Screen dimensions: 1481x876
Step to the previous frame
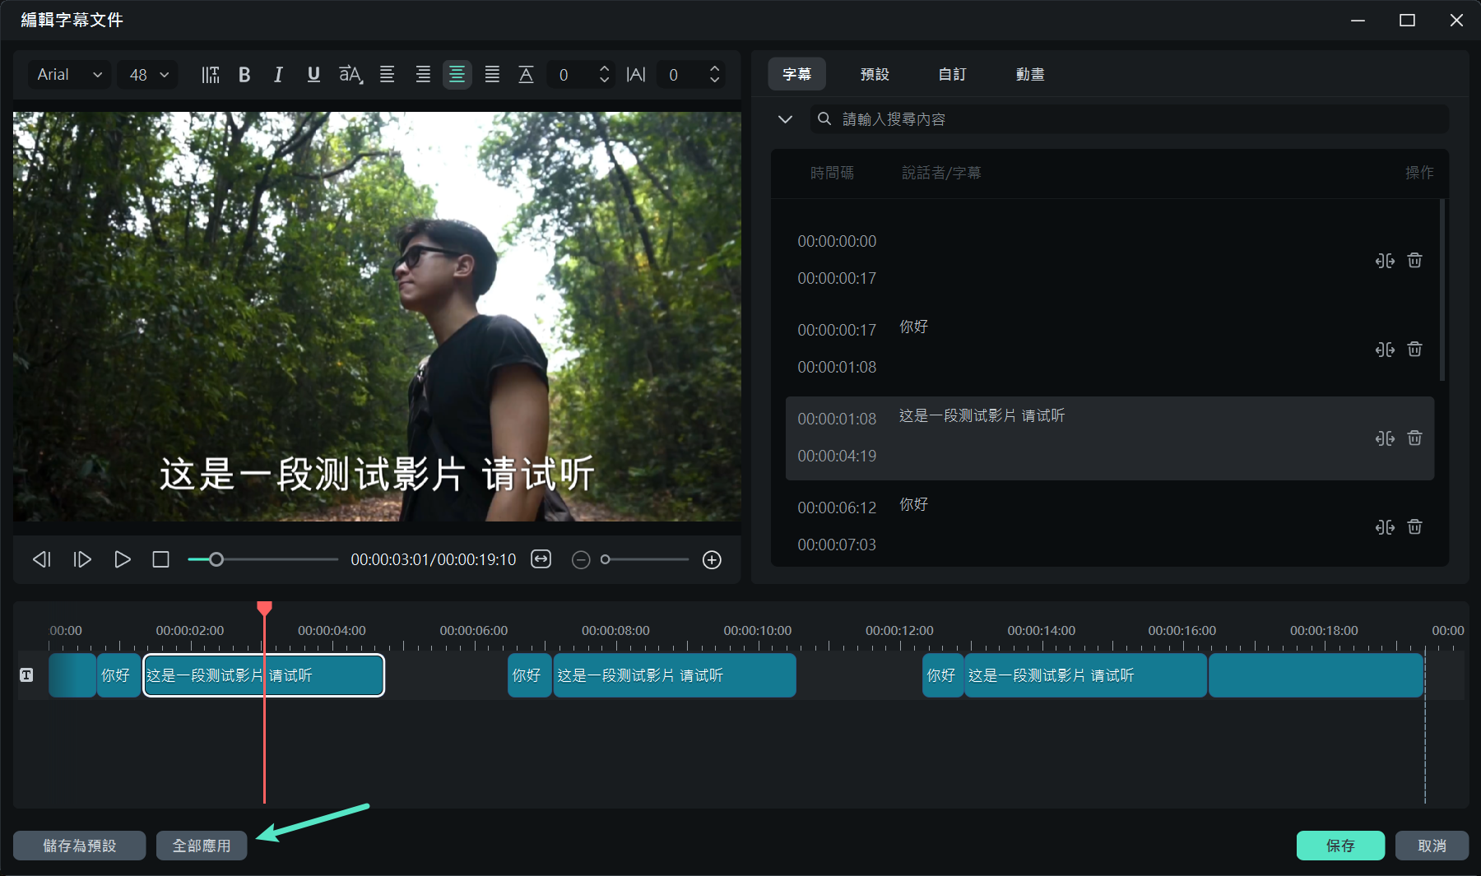click(42, 560)
